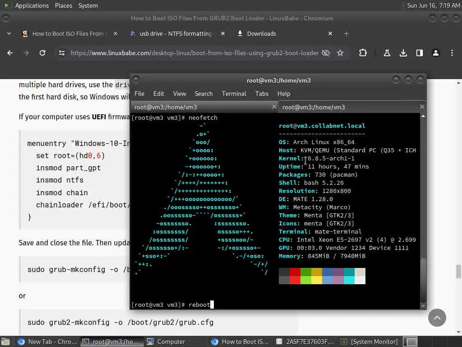Toggle Chromium side panel icon
The image size is (462, 347).
(419, 53)
